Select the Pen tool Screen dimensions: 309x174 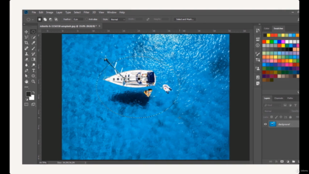pyautogui.click(x=26, y=71)
